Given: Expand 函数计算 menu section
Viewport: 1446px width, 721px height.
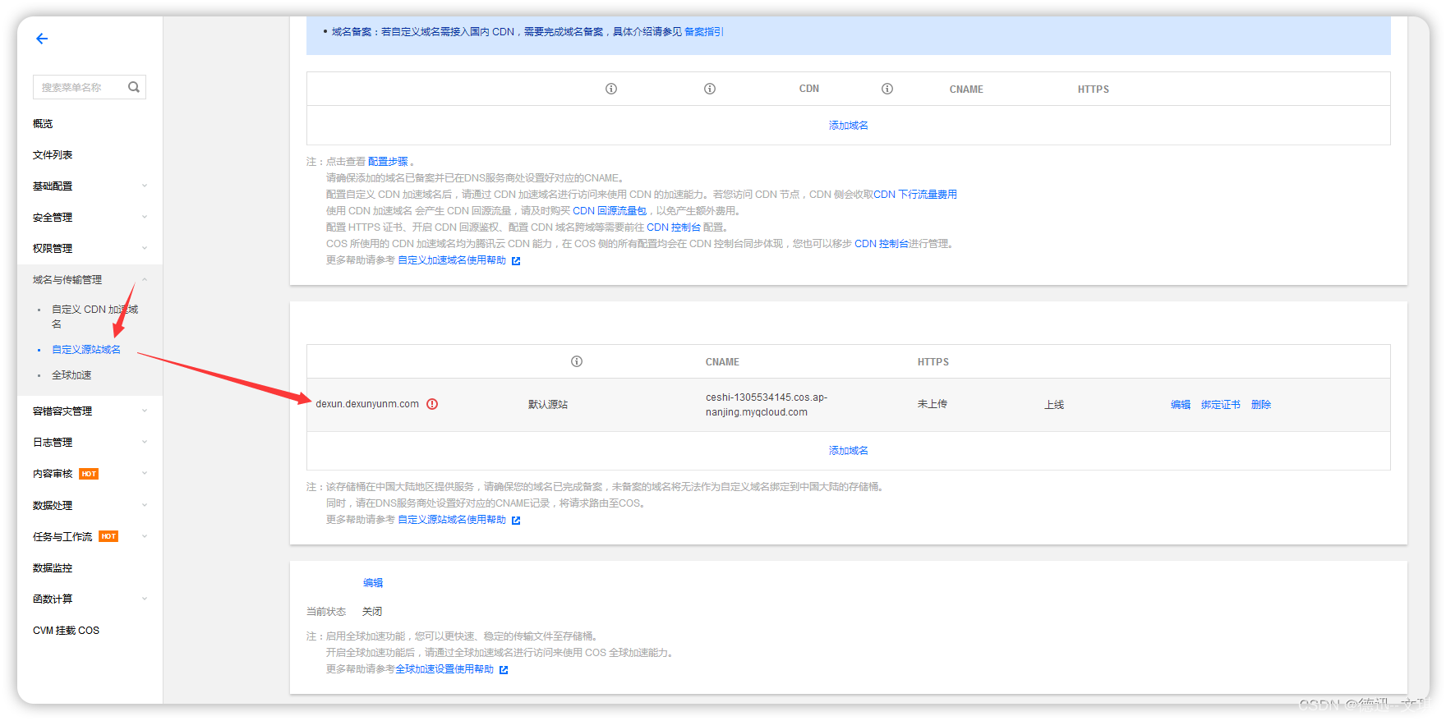Looking at the screenshot, I should [x=90, y=599].
